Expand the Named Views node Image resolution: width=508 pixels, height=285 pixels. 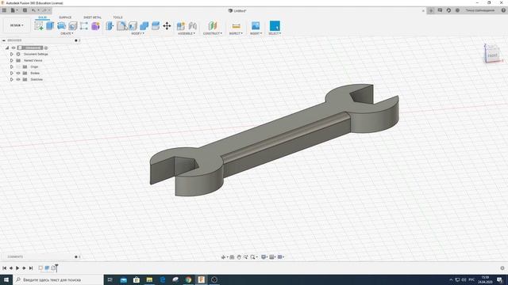tap(12, 60)
